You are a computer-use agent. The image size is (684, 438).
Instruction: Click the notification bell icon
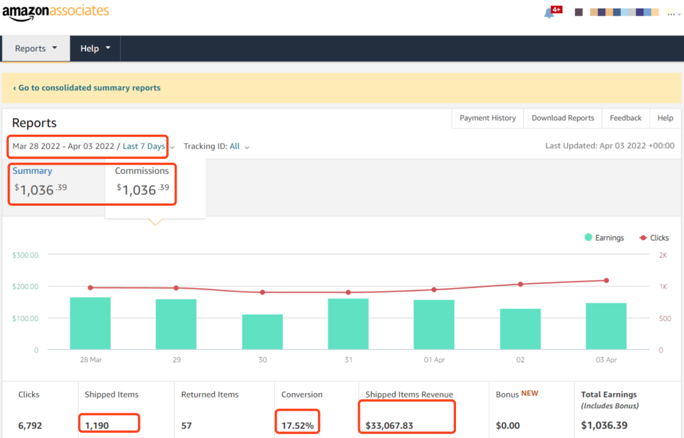pos(549,13)
